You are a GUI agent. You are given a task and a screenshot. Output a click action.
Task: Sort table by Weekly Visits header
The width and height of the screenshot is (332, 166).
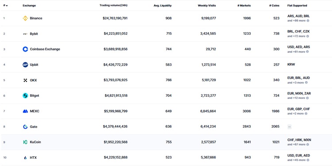point(207,5)
